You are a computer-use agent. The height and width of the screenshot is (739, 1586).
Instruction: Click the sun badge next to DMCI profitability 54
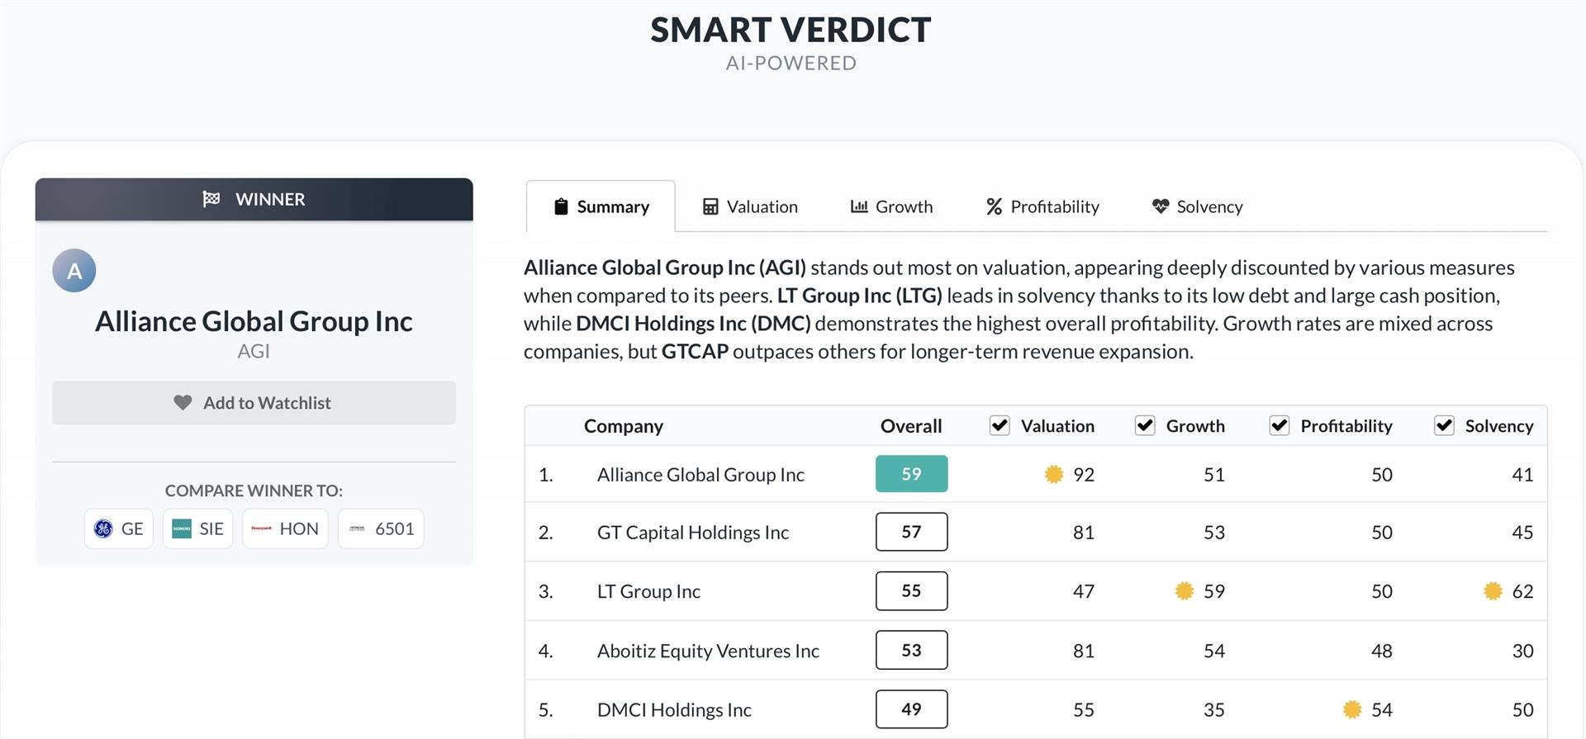pos(1352,709)
